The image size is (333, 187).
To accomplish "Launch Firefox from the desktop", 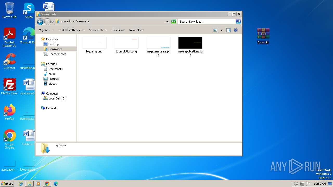I will 9,112.
